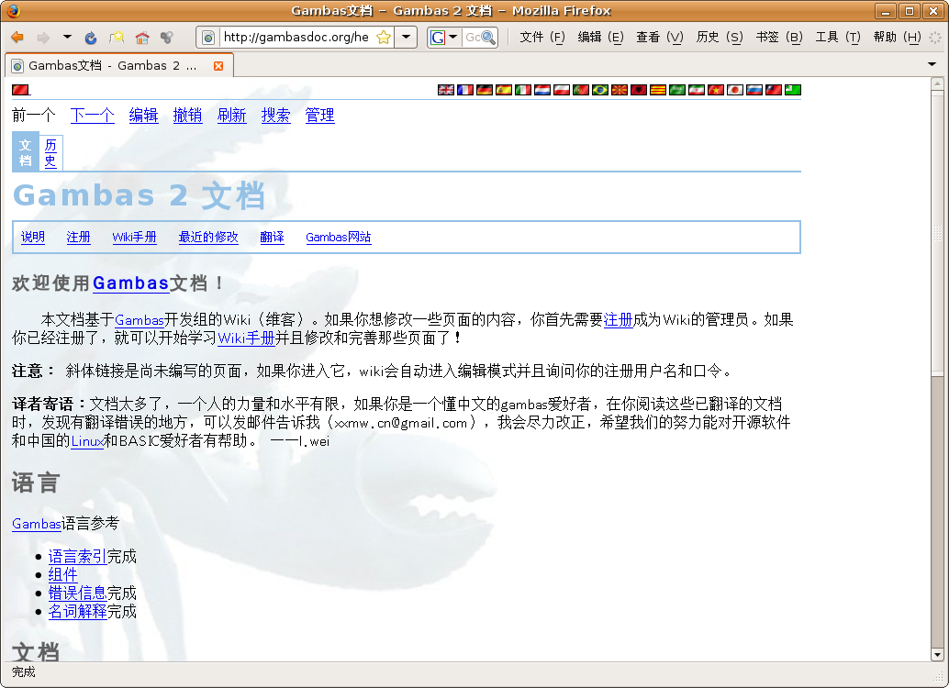Close the Gambas文档 tab with orange X
Viewport: 949px width, 688px height.
[218, 66]
